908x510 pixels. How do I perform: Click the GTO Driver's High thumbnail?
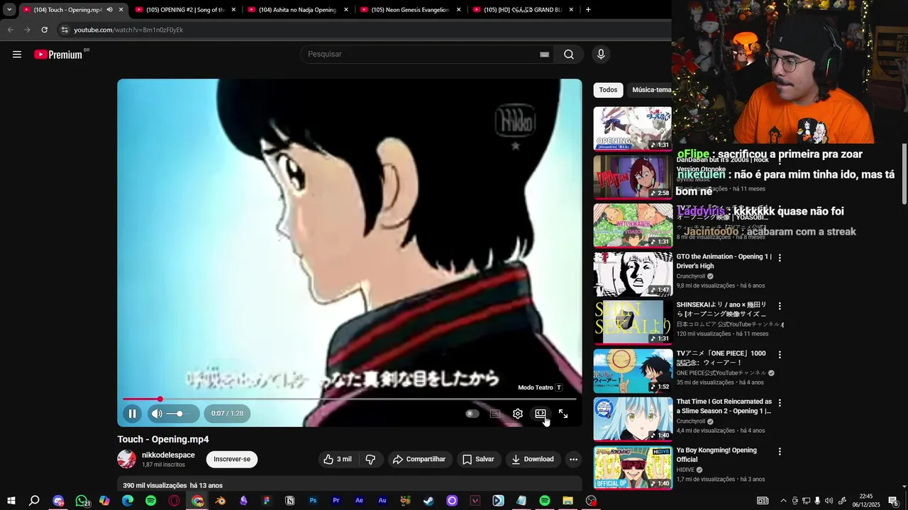click(633, 274)
